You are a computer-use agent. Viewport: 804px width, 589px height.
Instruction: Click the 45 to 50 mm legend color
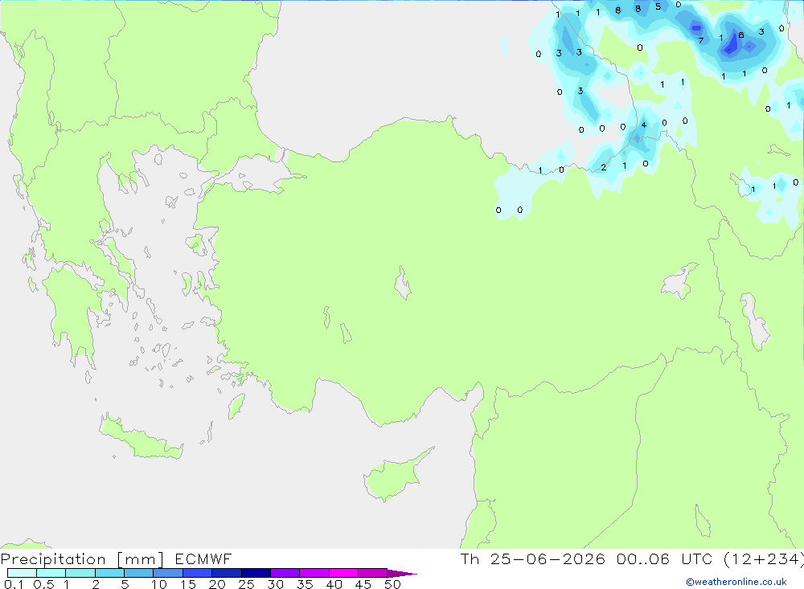[373, 573]
